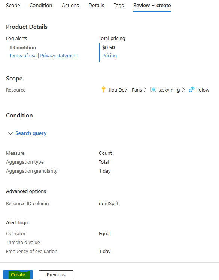Click the taskvm-rg resource group icon
The height and width of the screenshot is (280, 219).
153,89
